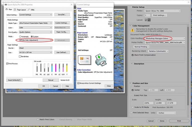Collapse the Position and Size section

coord(130,83)
